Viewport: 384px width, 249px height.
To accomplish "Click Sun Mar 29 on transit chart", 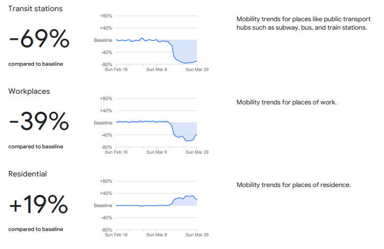I will [197, 69].
